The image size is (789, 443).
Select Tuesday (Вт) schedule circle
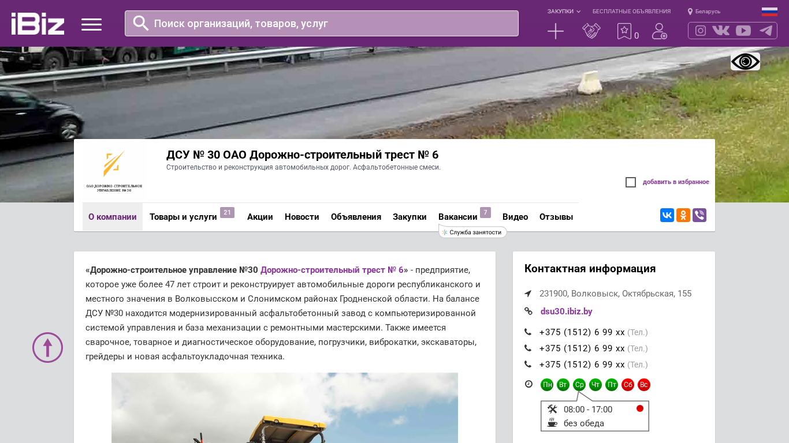563,385
